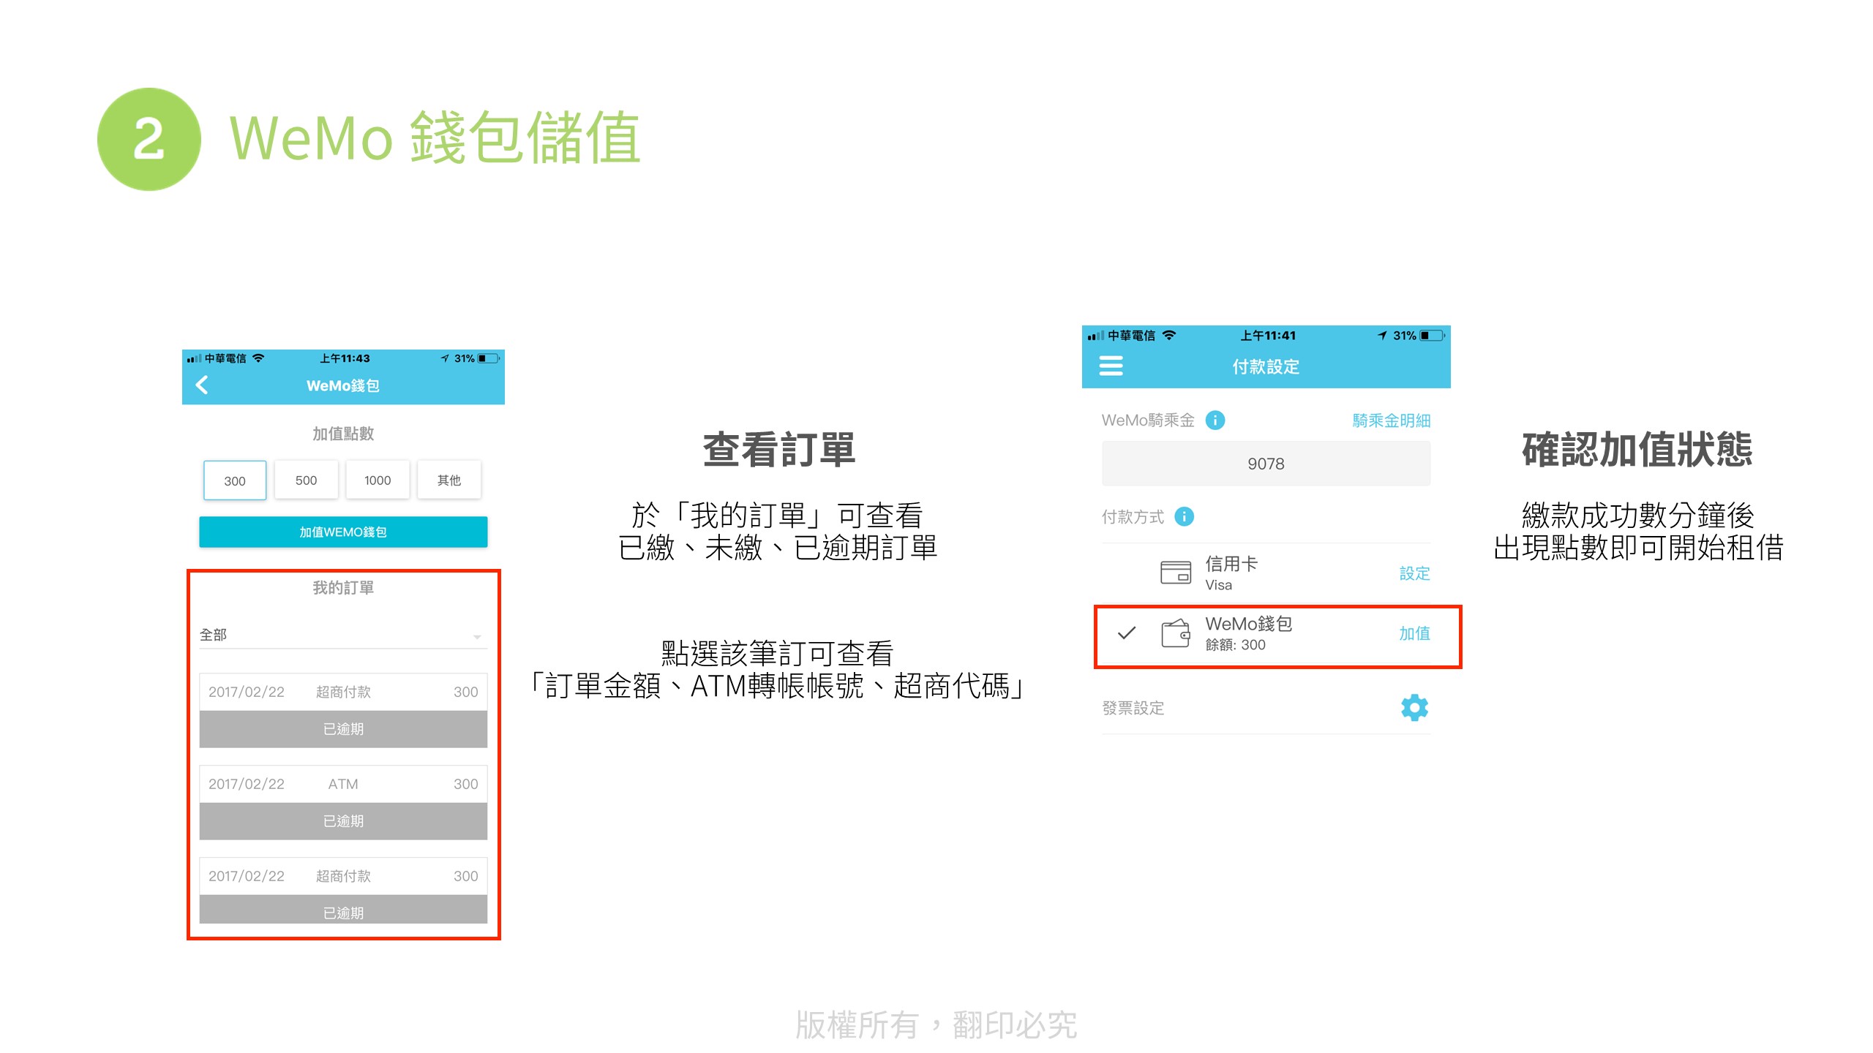The height and width of the screenshot is (1053, 1873).
Task: Tap 設定 for the credit card
Action: pyautogui.click(x=1414, y=573)
